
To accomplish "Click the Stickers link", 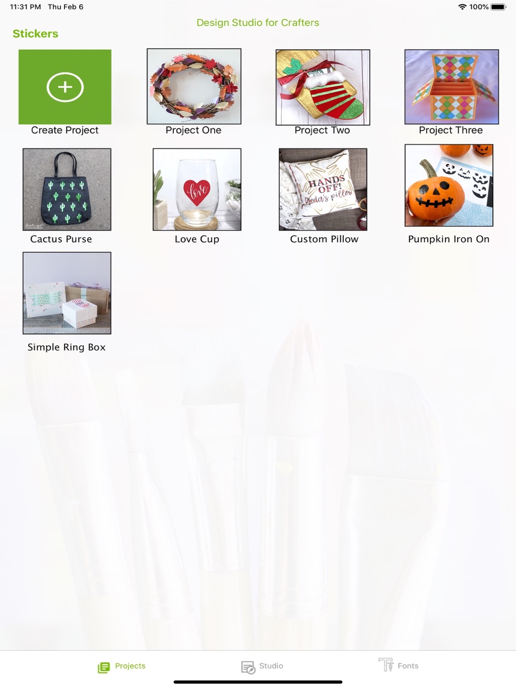I will (x=36, y=34).
